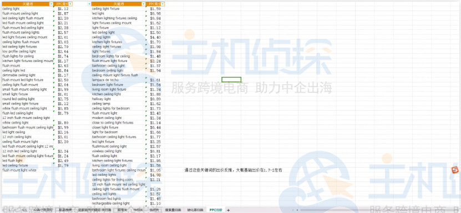Select the 'lampara de techo' cell

coord(119,80)
